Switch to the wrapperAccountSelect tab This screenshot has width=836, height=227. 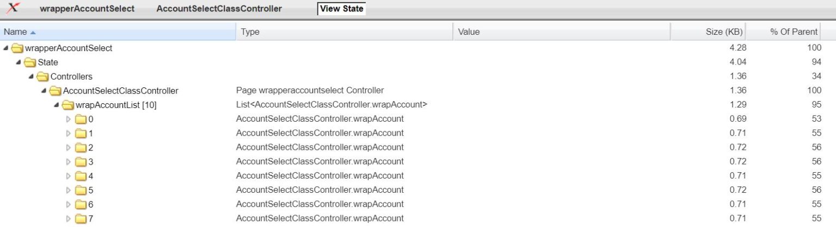87,9
